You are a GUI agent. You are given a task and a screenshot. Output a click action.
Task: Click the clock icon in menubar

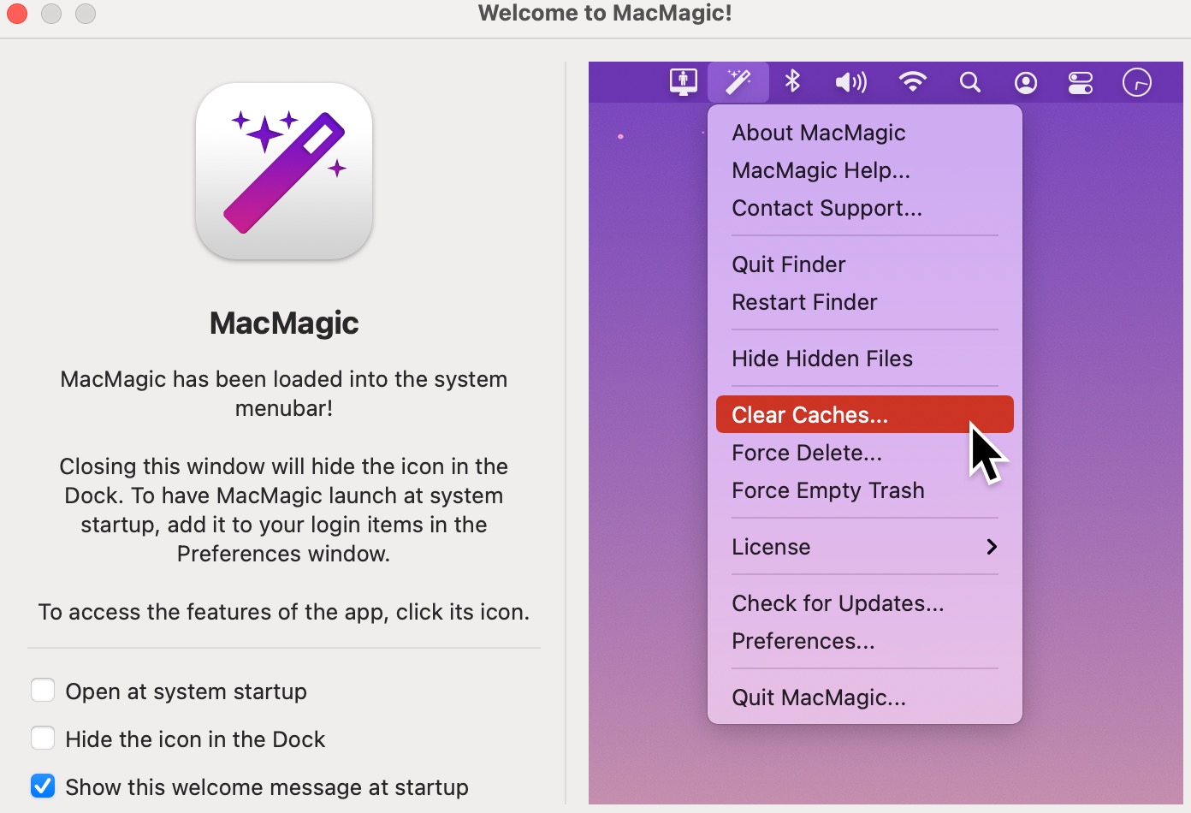(1137, 83)
